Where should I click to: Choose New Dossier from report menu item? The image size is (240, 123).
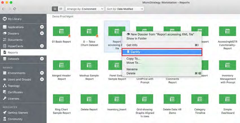coord(162,34)
